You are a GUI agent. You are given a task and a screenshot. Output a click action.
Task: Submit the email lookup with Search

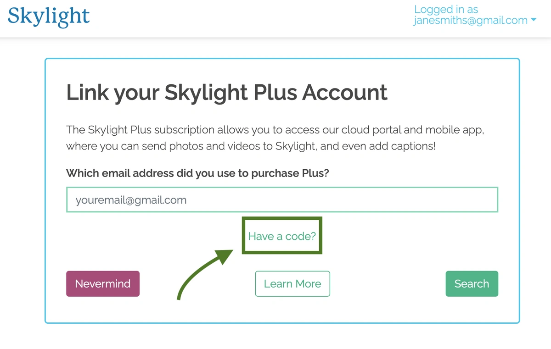[472, 283]
